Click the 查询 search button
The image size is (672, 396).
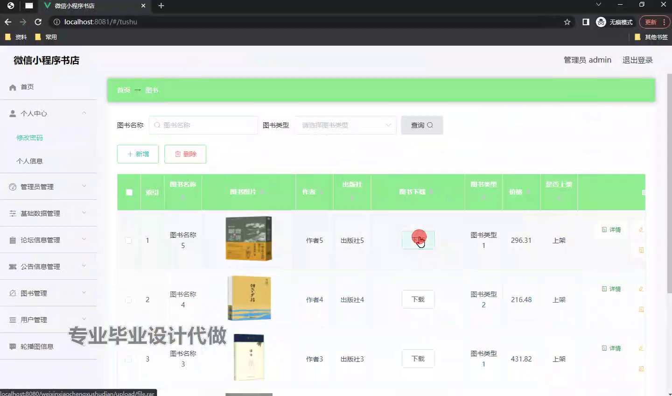[422, 125]
